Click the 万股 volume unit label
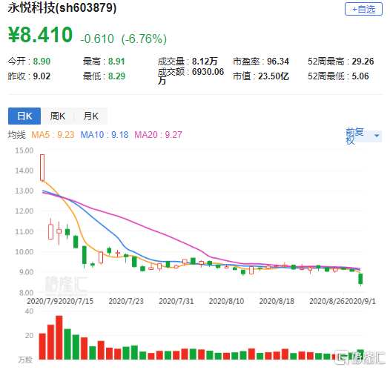The image size is (390, 370). pos(25,360)
